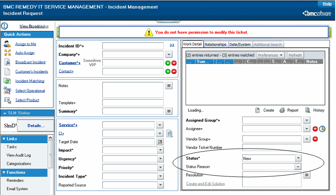The height and width of the screenshot is (195, 336).
Task: Switch to the Relationships tab
Action: [x=216, y=44]
